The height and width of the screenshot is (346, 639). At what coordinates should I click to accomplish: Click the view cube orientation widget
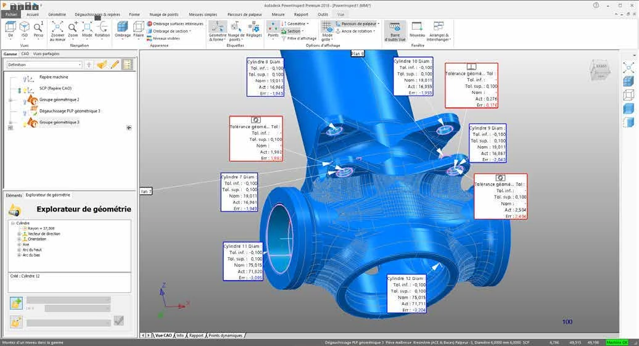(600, 71)
